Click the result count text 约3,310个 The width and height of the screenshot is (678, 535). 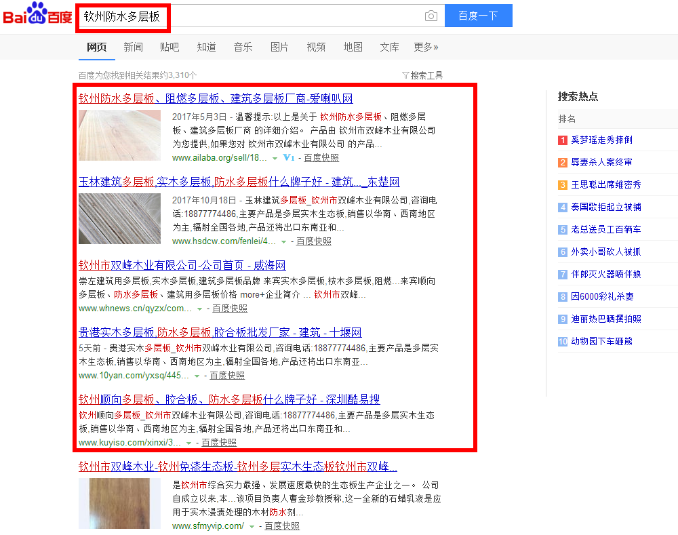point(178,75)
